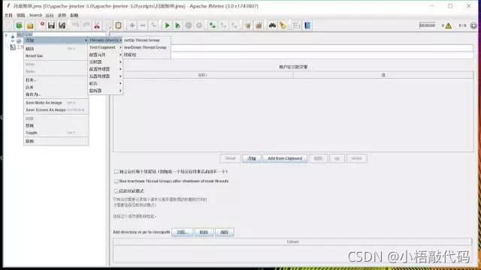
Task: Collapse the test plan tree node
Action: 6,35
